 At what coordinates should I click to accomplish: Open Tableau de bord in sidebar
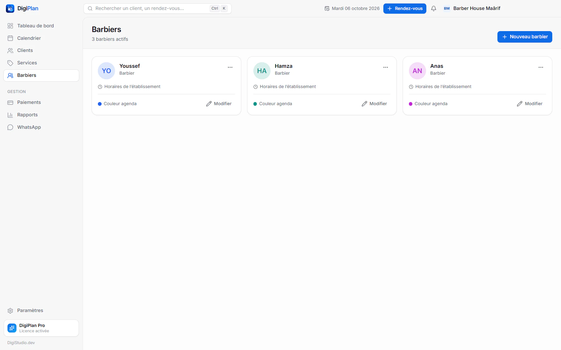click(x=41, y=26)
